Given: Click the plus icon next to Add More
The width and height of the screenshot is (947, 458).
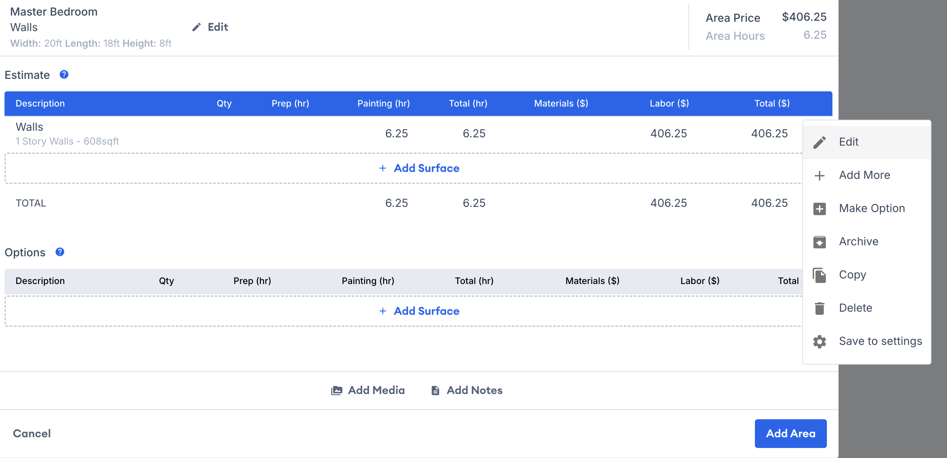Looking at the screenshot, I should point(819,176).
